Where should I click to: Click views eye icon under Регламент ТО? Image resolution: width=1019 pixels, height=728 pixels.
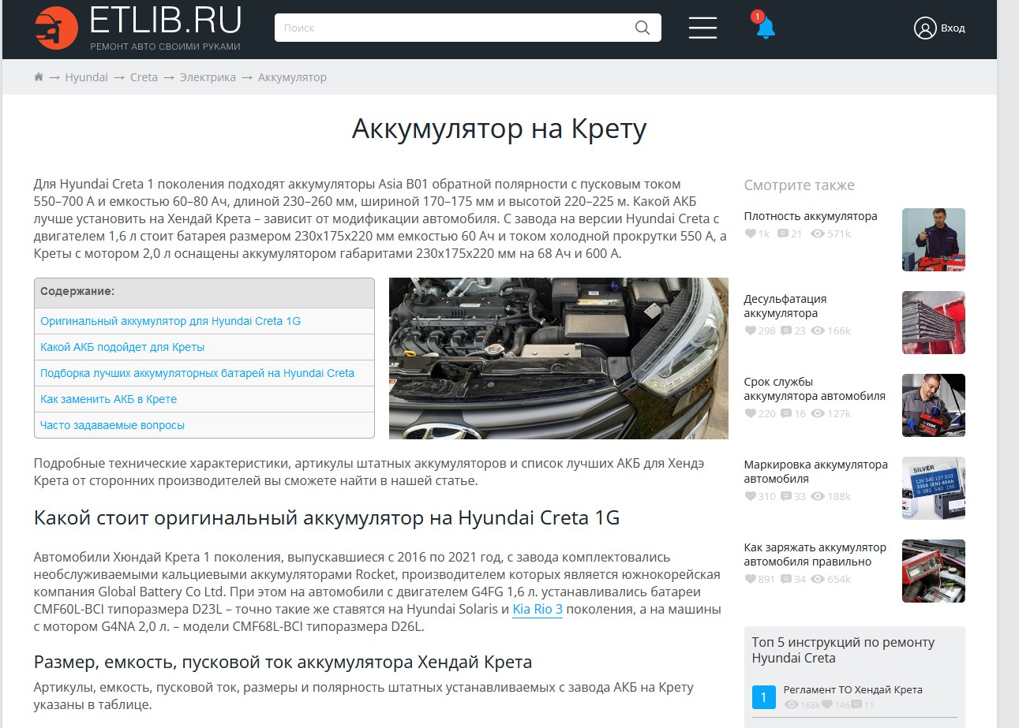point(791,705)
